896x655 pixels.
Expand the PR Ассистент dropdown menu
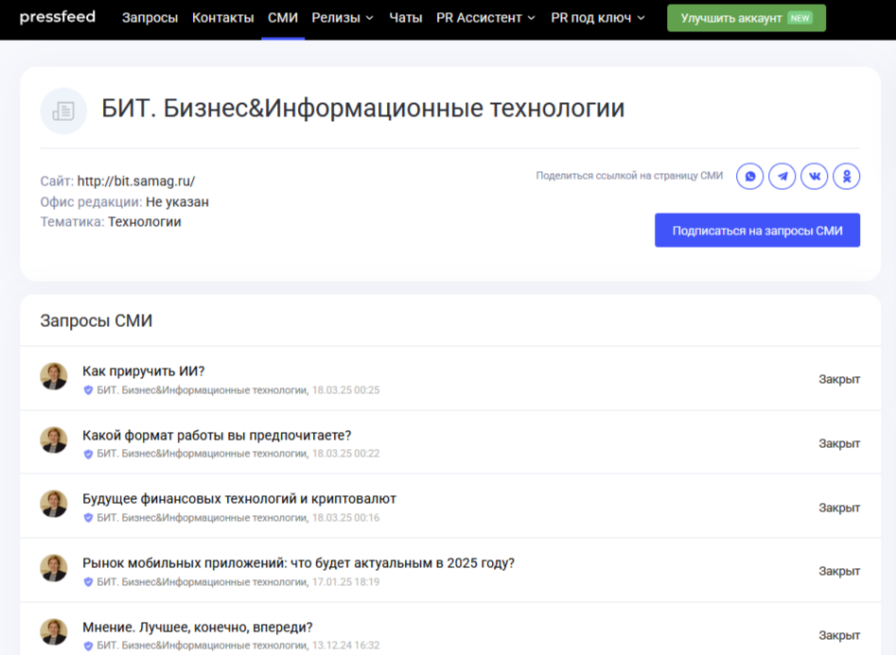pyautogui.click(x=485, y=18)
